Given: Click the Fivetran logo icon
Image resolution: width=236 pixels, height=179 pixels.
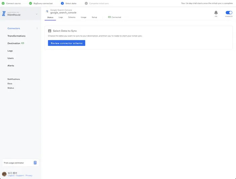Looking at the screenshot, I should pyautogui.click(x=4, y=14).
